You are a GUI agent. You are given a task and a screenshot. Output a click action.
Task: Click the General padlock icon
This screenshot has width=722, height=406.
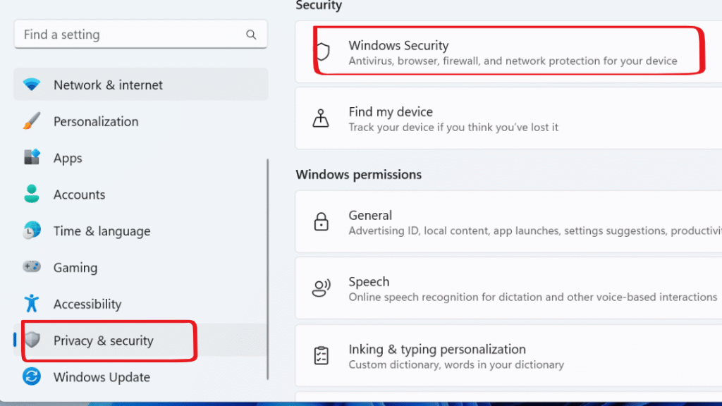[x=321, y=221]
